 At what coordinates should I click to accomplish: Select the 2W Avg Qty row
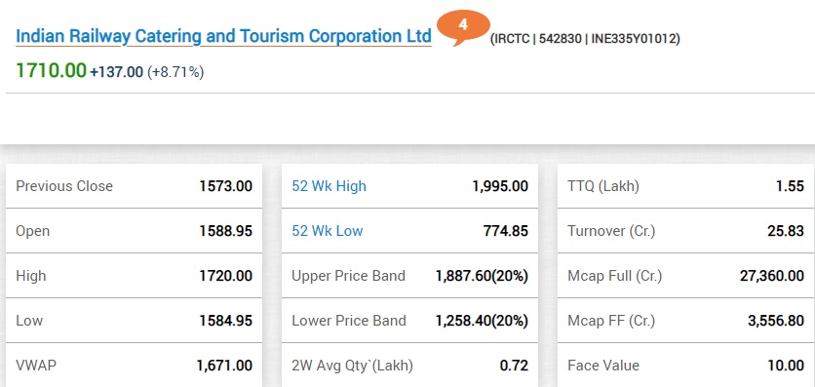(x=409, y=366)
